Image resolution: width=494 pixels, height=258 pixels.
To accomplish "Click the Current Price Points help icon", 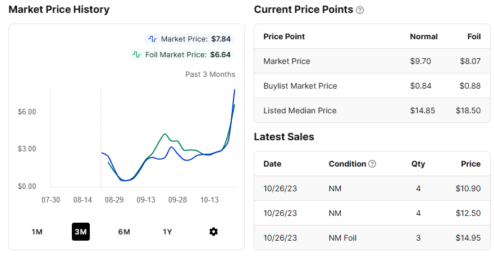I will pos(360,10).
